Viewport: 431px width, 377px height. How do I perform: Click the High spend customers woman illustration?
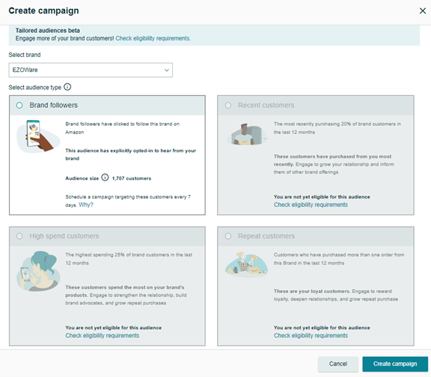(38, 271)
